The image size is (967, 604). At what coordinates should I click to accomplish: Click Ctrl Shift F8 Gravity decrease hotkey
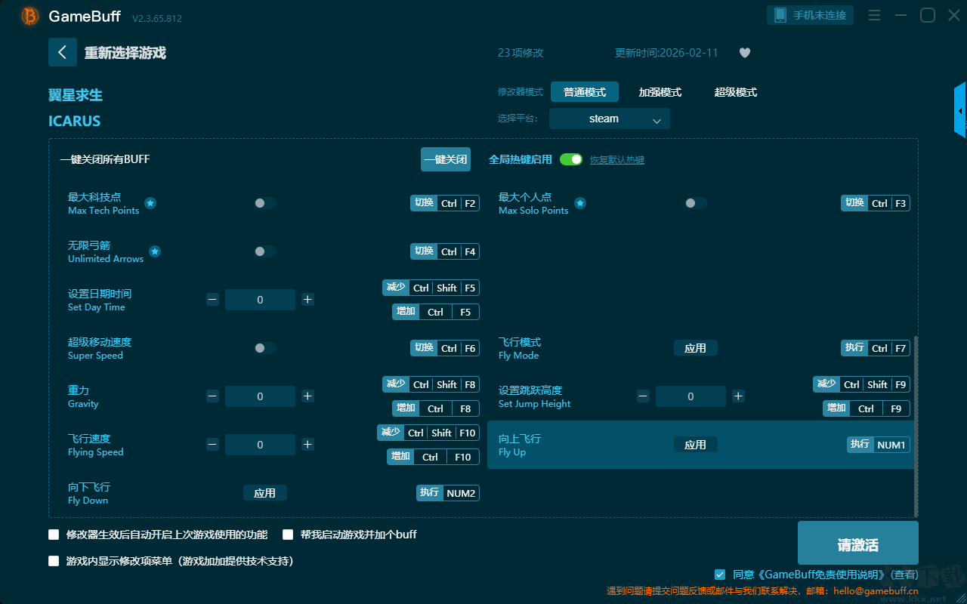coord(431,384)
